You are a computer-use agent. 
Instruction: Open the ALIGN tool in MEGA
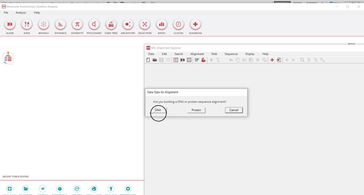[x=10, y=25]
